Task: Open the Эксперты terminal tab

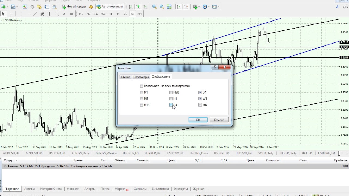Action: coord(181,189)
